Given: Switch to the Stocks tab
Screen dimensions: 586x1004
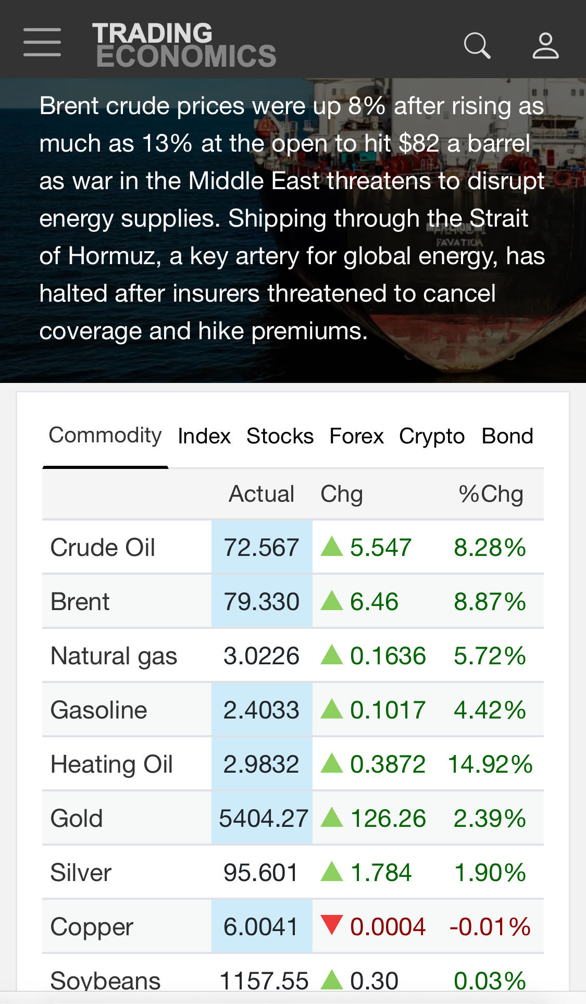Looking at the screenshot, I should pyautogui.click(x=280, y=437).
